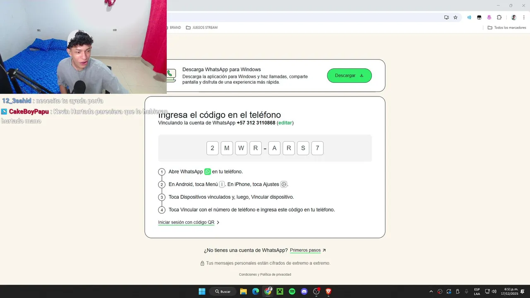Open the network icon in system tray
This screenshot has height=298, width=530.
(487, 291)
